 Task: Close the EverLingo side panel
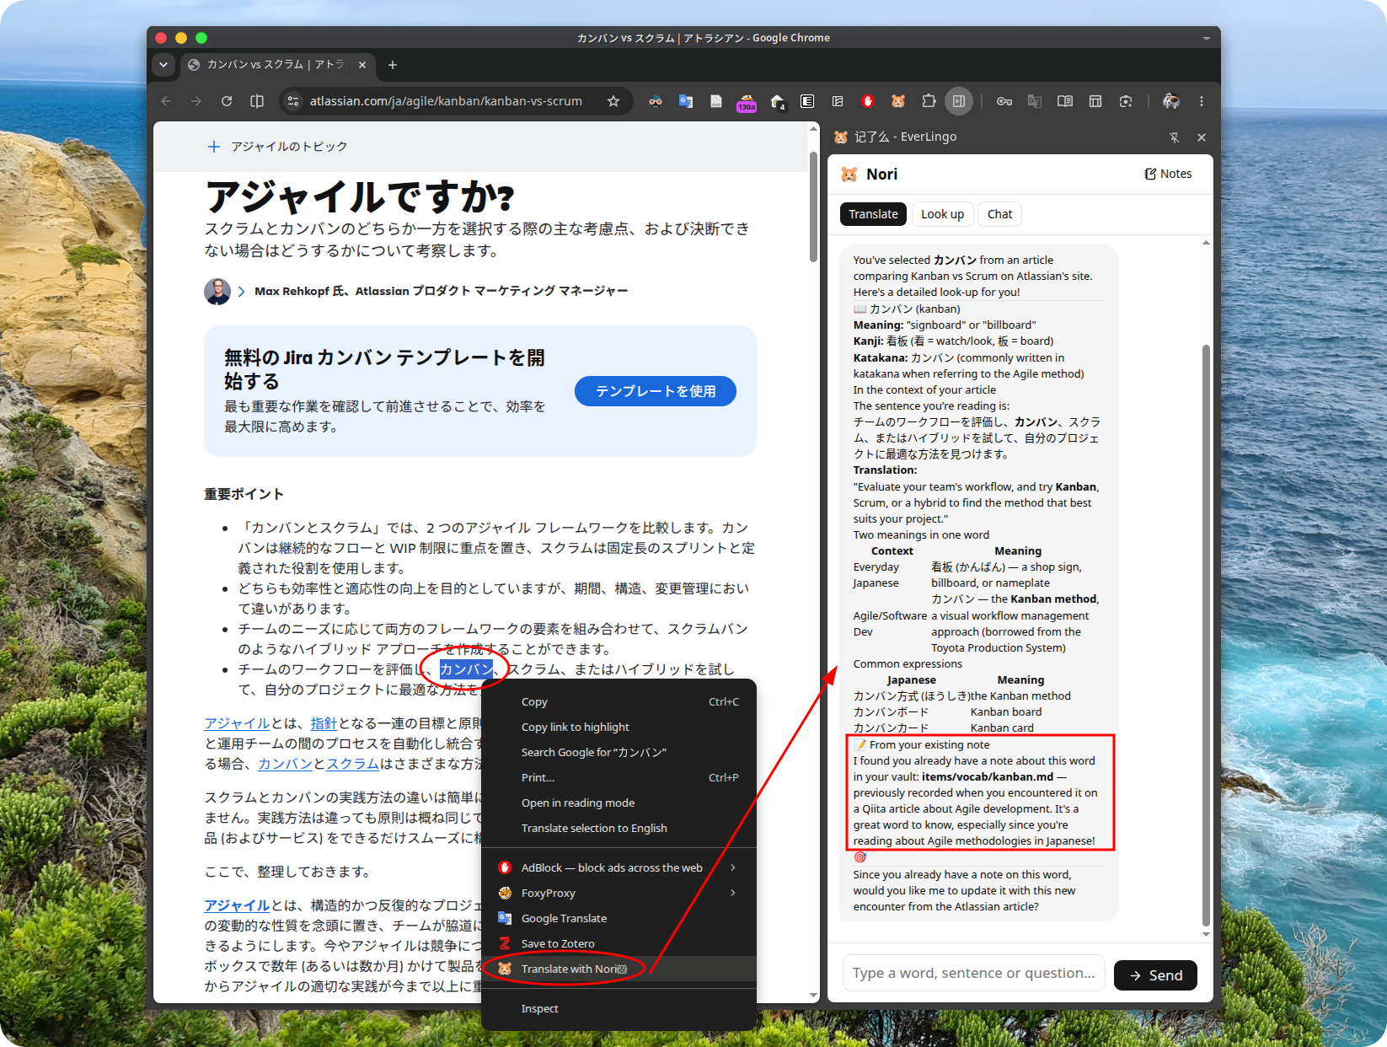pyautogui.click(x=1202, y=137)
